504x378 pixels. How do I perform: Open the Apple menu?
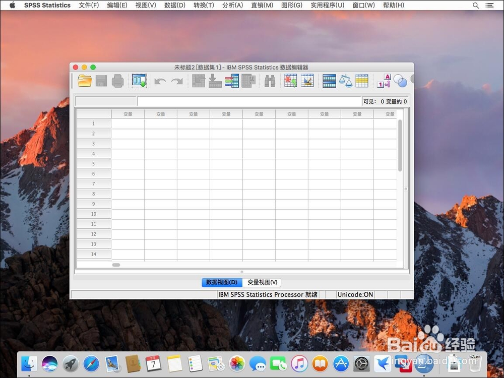pyautogui.click(x=12, y=5)
